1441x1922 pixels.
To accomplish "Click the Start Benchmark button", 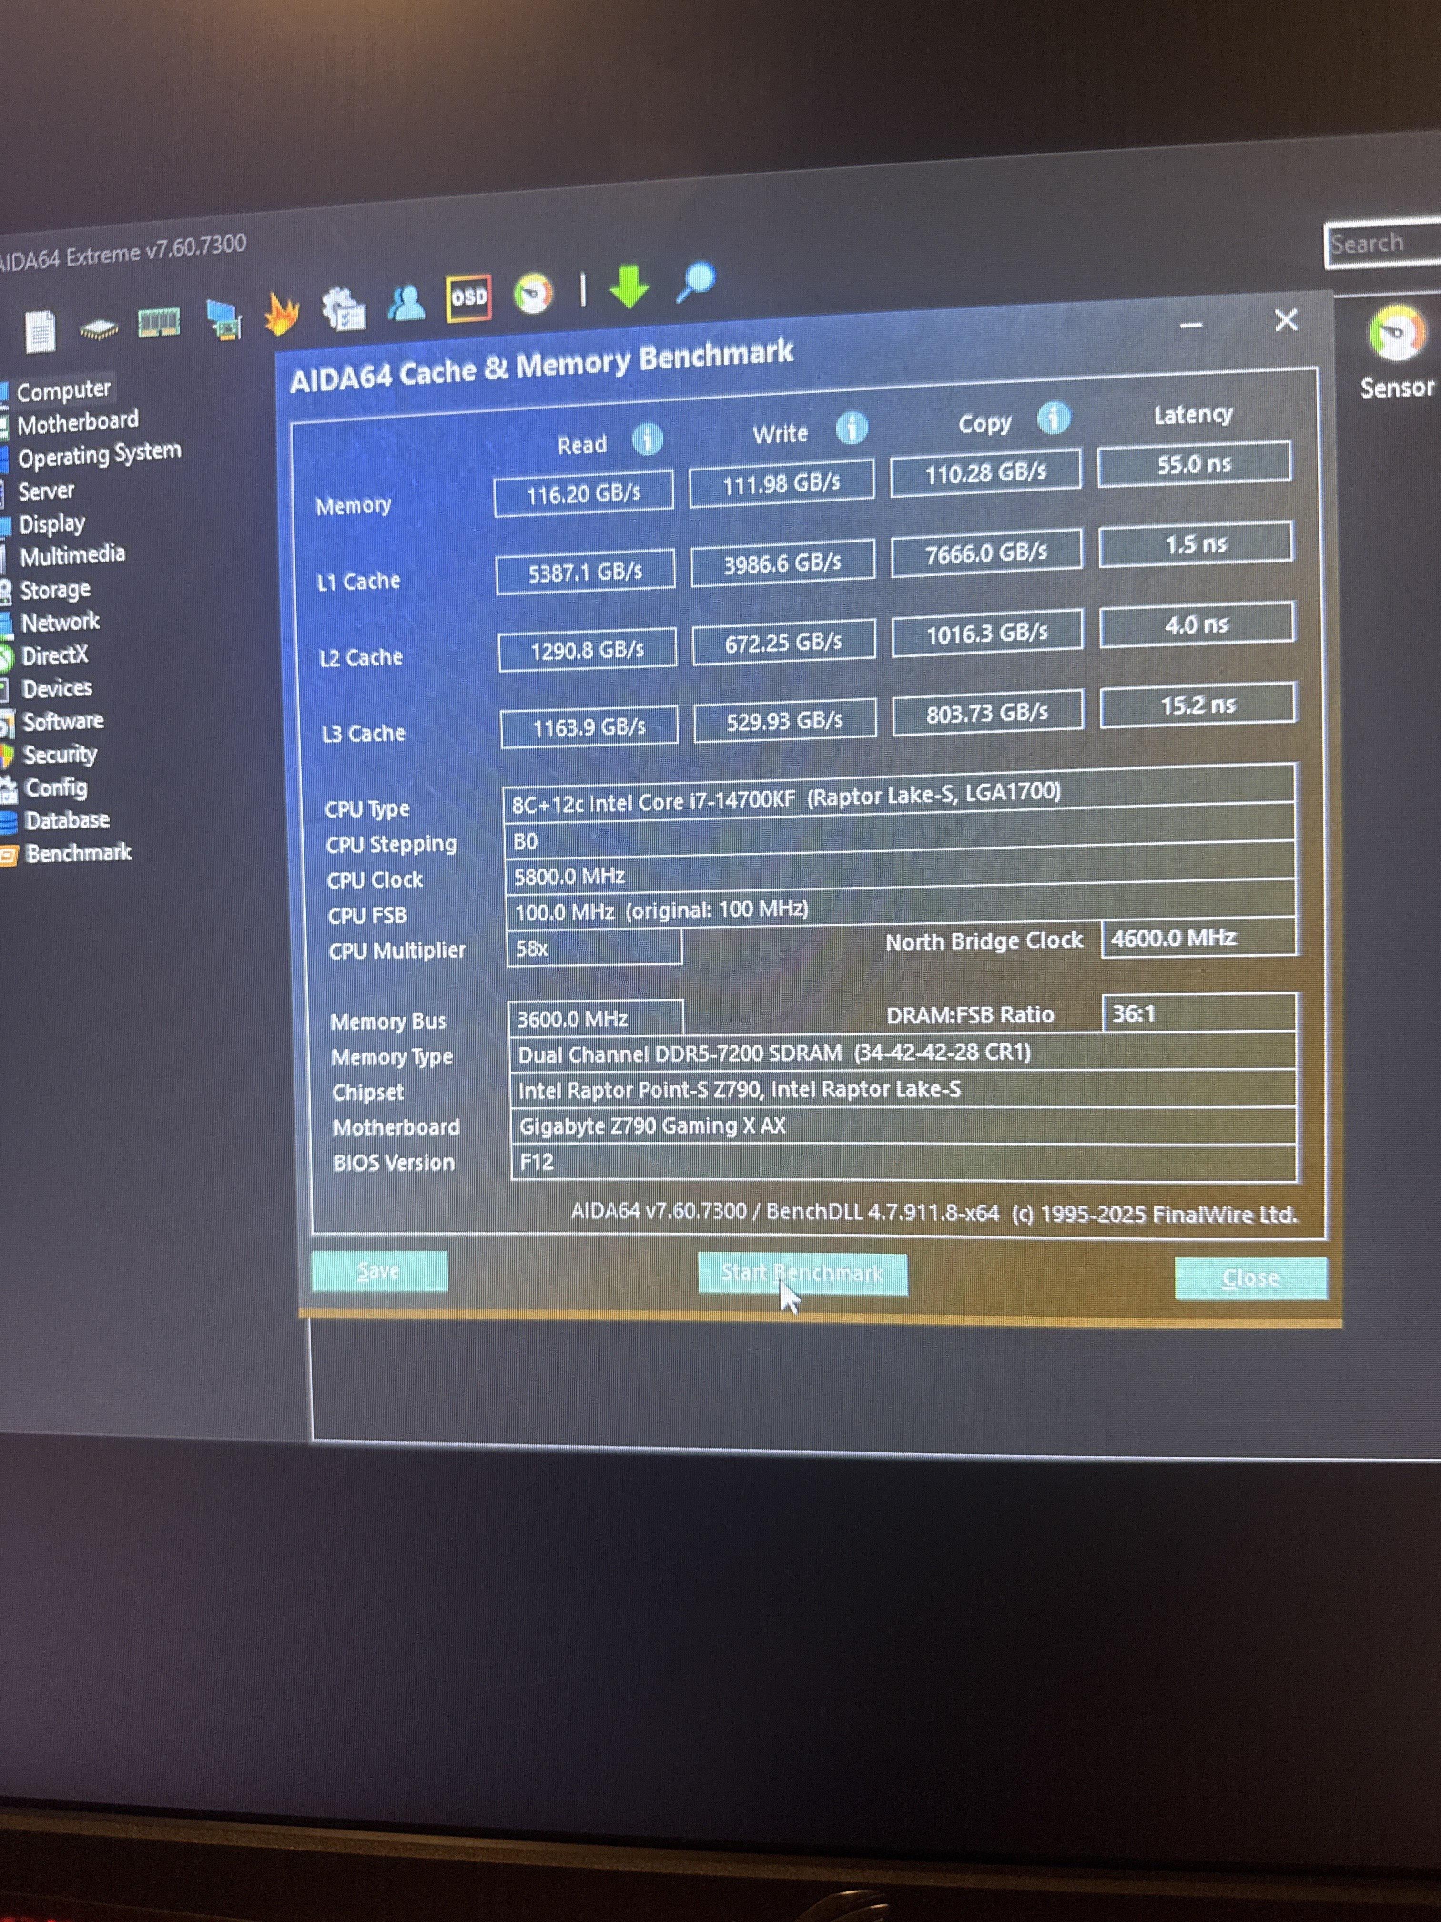I will (x=802, y=1275).
